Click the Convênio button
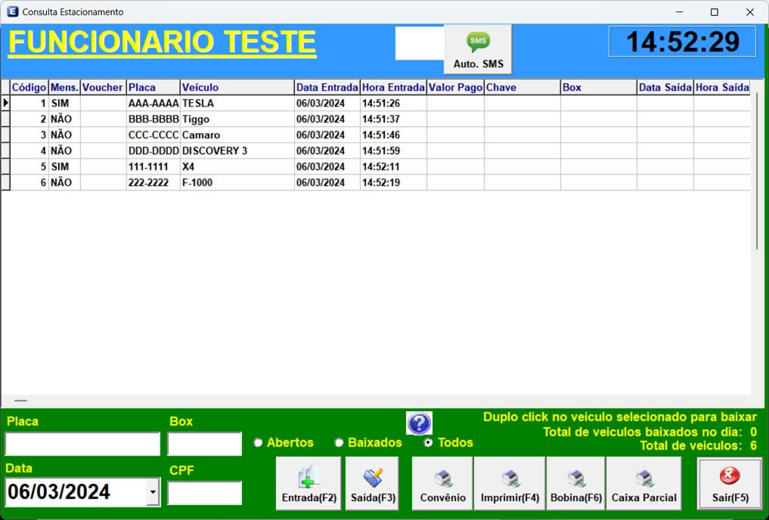Image resolution: width=769 pixels, height=520 pixels. click(441, 483)
